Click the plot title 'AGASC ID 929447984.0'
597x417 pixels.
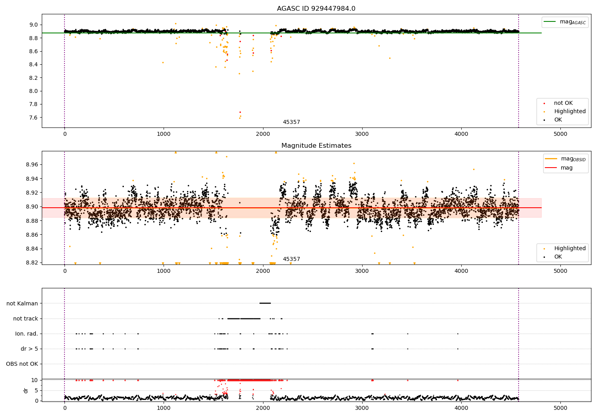[316, 9]
